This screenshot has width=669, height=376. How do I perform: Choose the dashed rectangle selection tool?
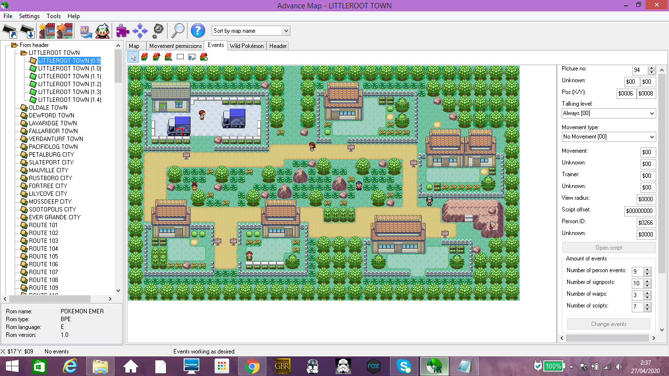point(180,57)
